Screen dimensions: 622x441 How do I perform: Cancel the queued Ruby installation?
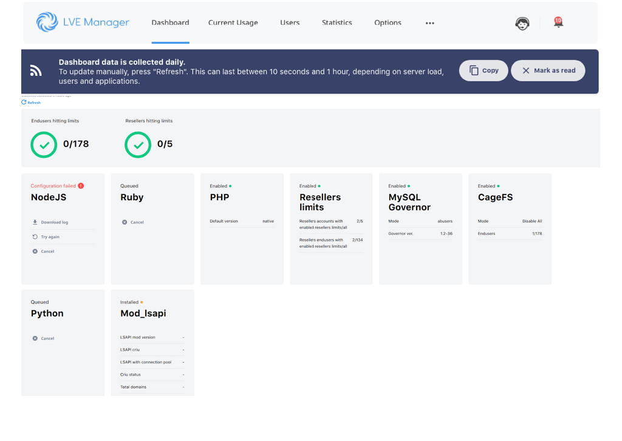132,222
